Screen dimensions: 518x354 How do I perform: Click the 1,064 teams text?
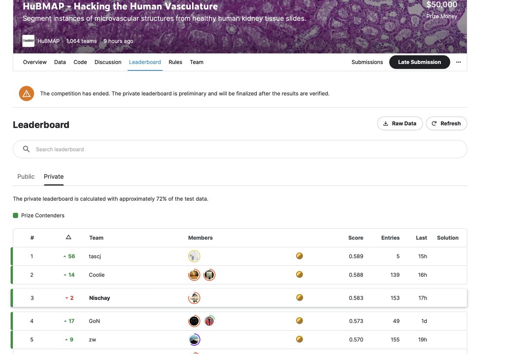click(82, 41)
